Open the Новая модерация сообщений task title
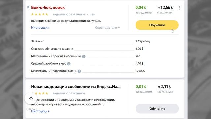Image resolution: width=211 pixels, height=119 pixels. (76, 87)
